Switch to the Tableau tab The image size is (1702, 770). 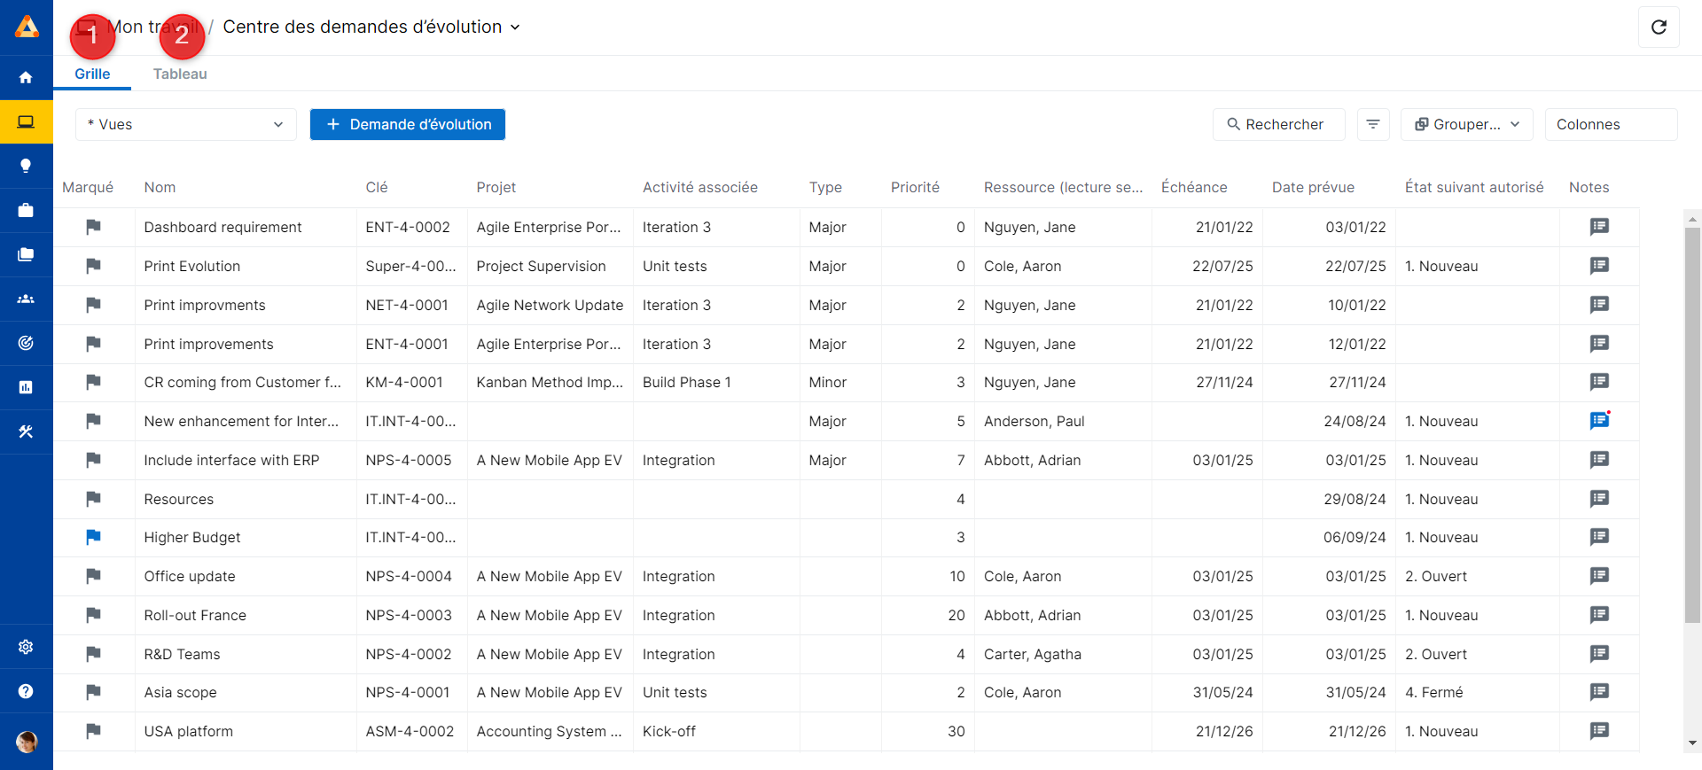coord(180,74)
